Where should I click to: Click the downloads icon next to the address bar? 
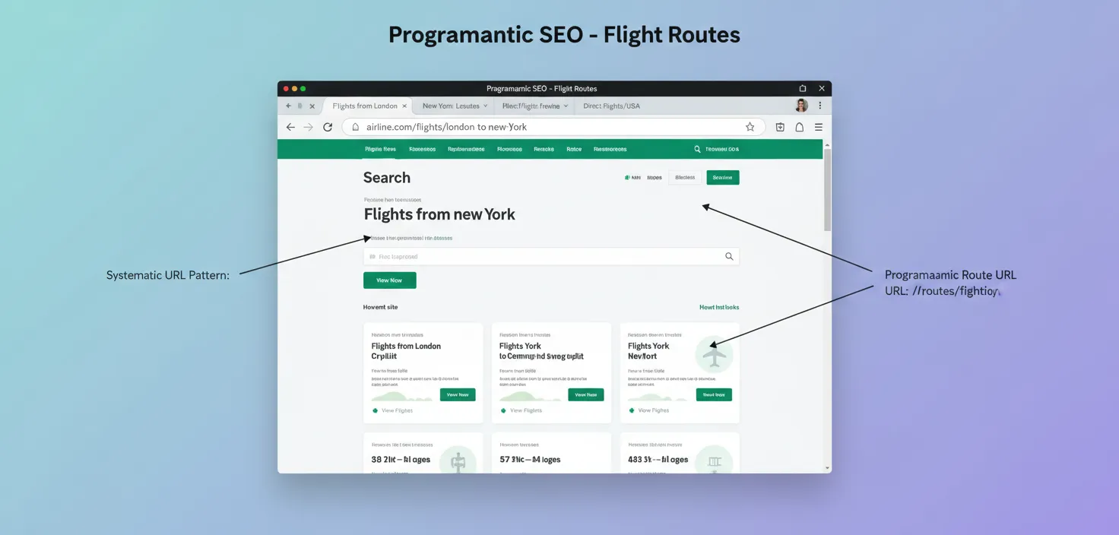tap(780, 127)
